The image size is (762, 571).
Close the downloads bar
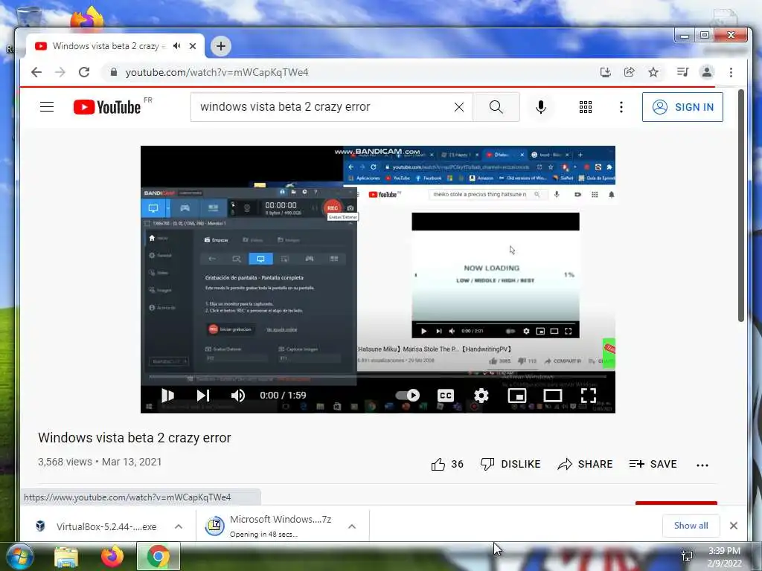pos(734,526)
